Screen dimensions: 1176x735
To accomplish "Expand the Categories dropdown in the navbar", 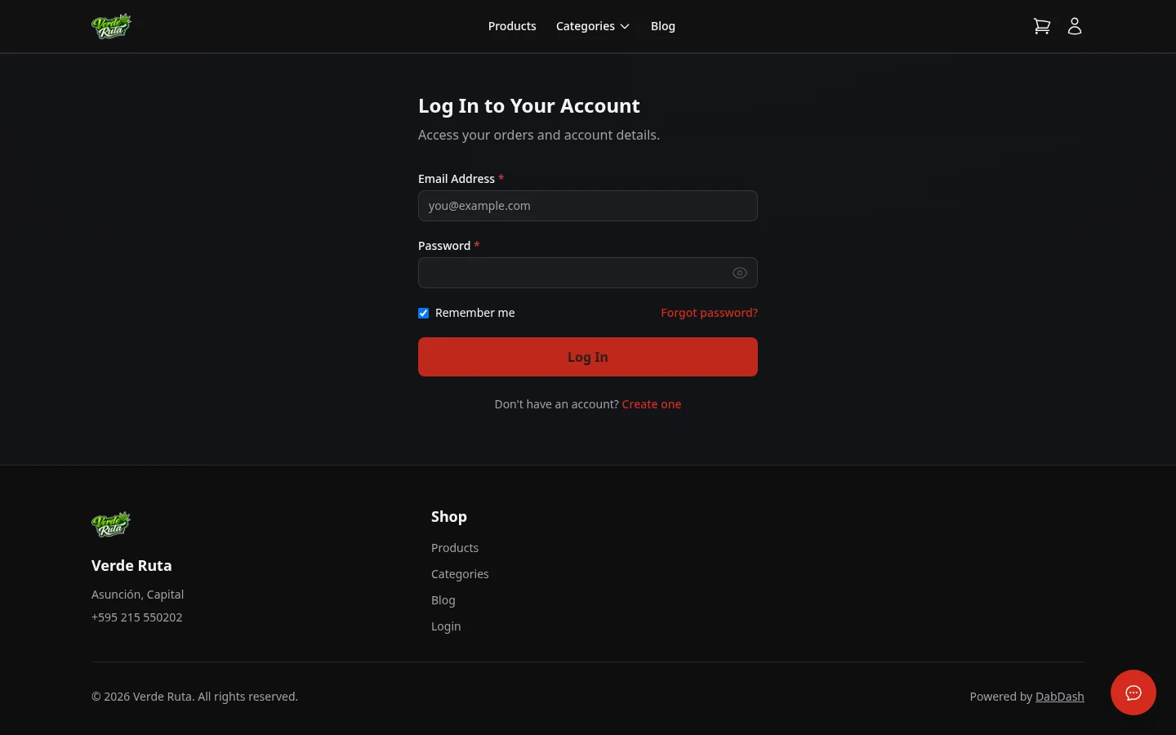I will [x=593, y=25].
